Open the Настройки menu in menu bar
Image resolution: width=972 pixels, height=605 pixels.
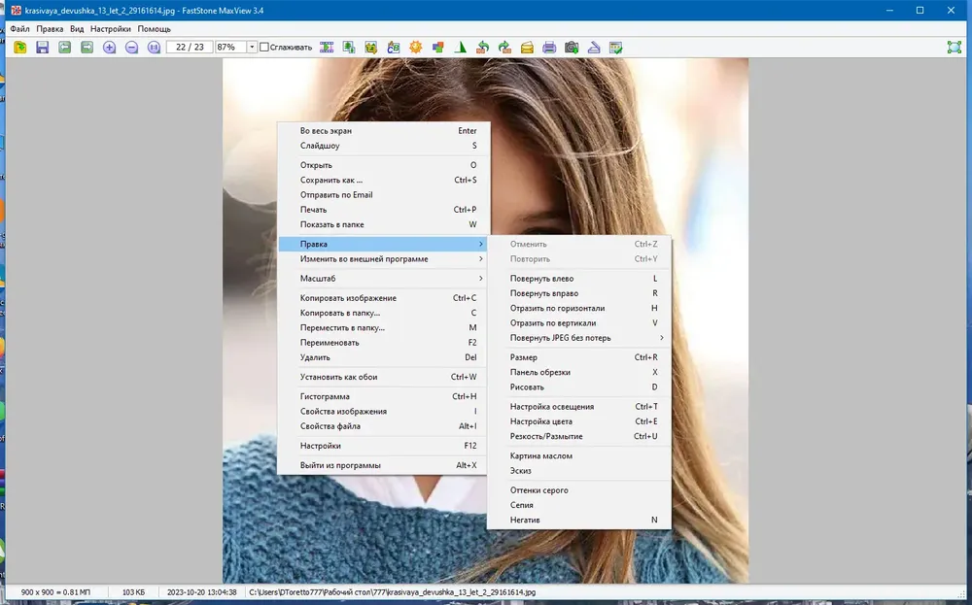tap(111, 29)
